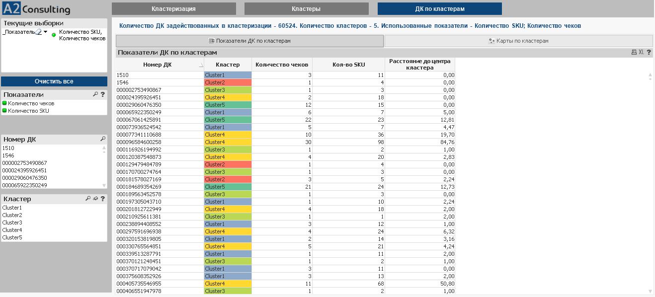The height and width of the screenshot is (297, 655).
Task: Show Карты по кластерам view
Action: click(x=518, y=41)
